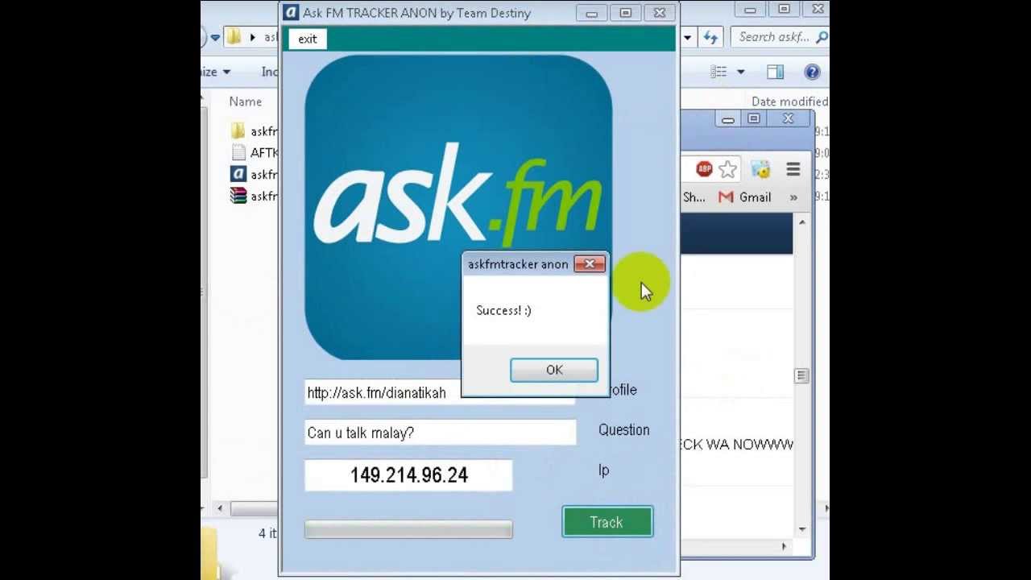This screenshot has height=580, width=1031.
Task: Click the folder icon in Explorer address bar
Action: click(234, 37)
